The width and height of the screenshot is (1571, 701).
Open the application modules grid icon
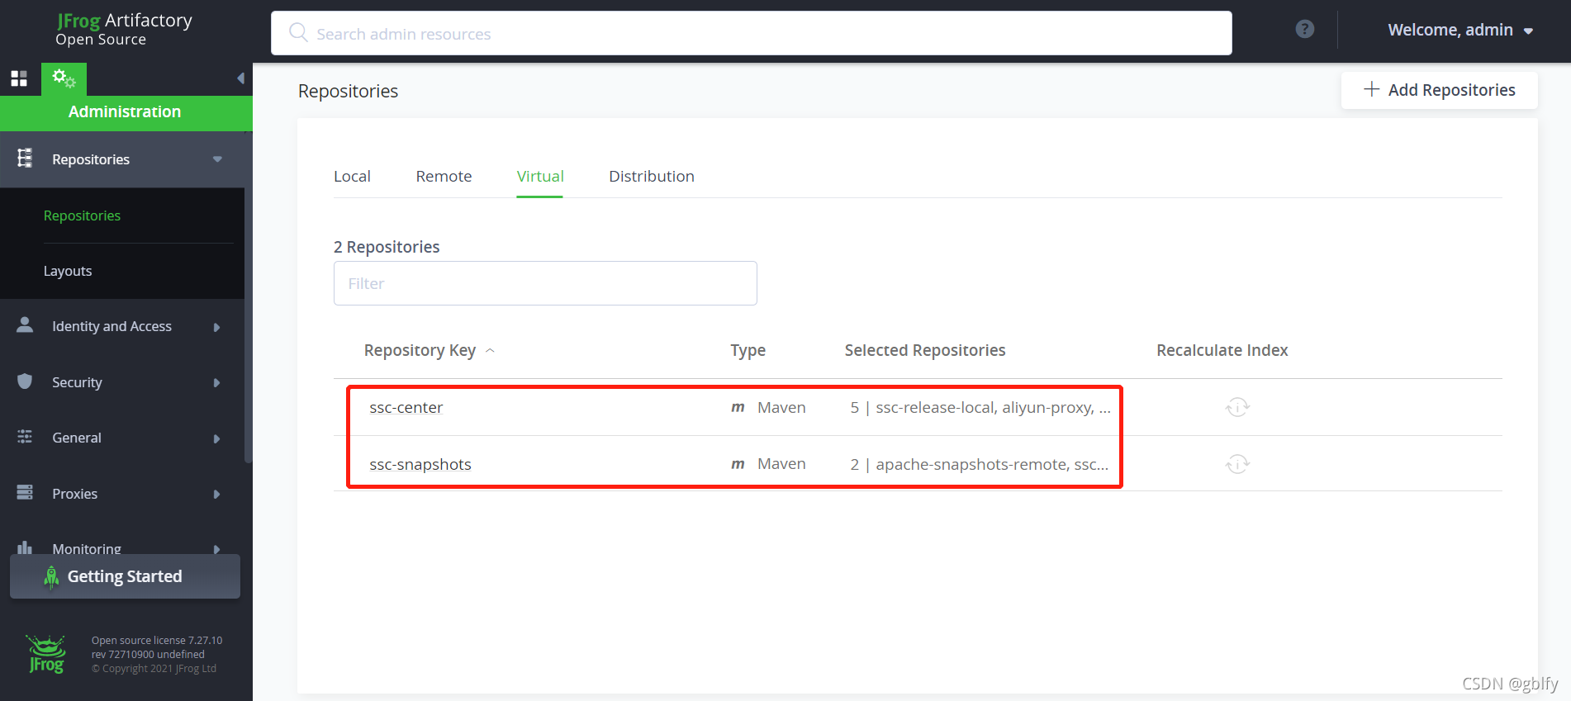click(x=19, y=78)
